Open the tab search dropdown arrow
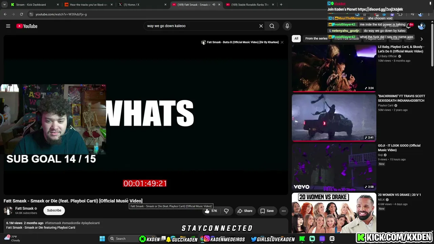The image size is (434, 244). [4, 5]
